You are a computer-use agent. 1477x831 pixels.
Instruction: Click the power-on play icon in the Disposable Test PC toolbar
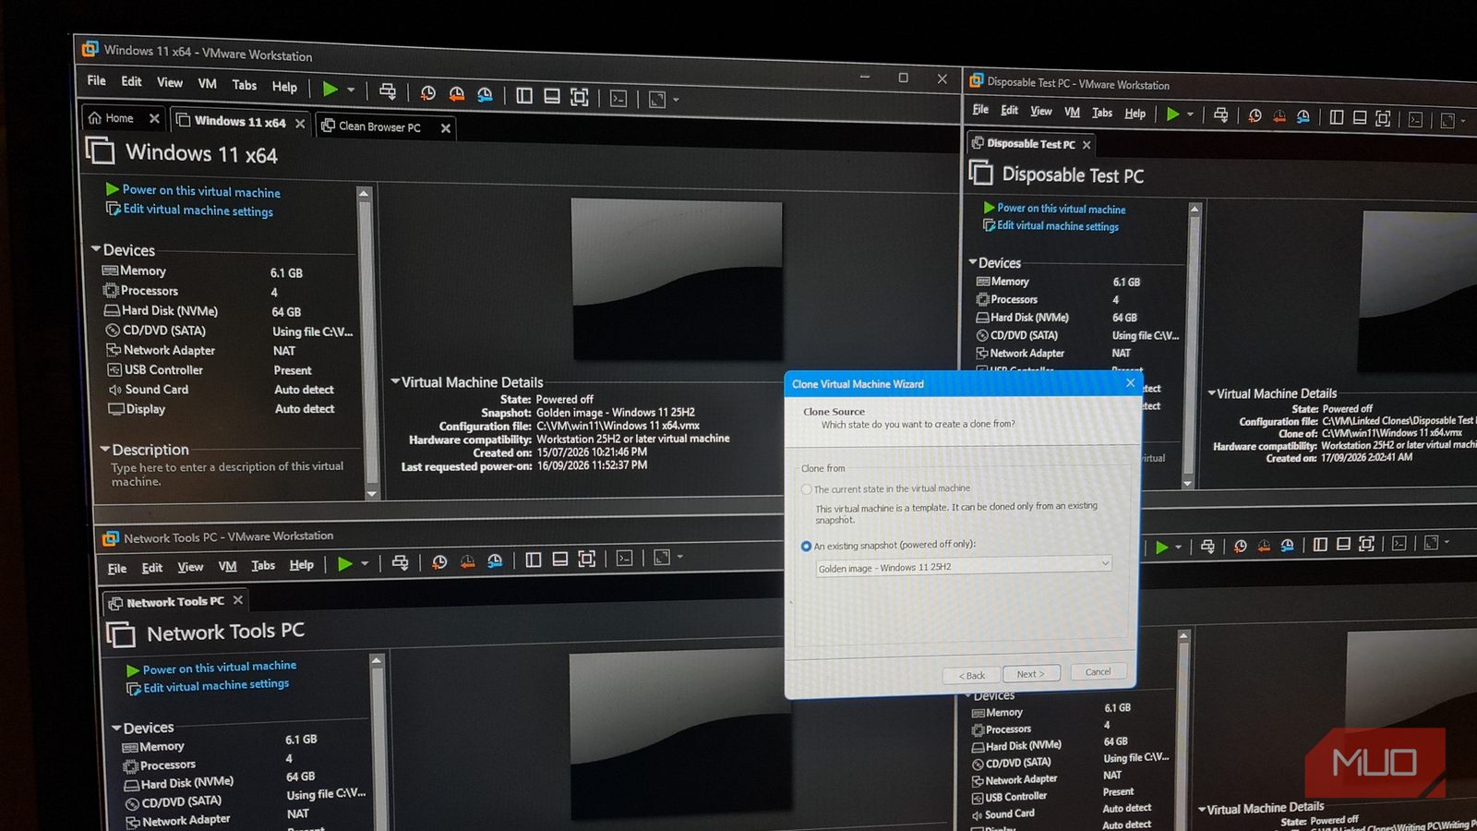(x=1172, y=114)
